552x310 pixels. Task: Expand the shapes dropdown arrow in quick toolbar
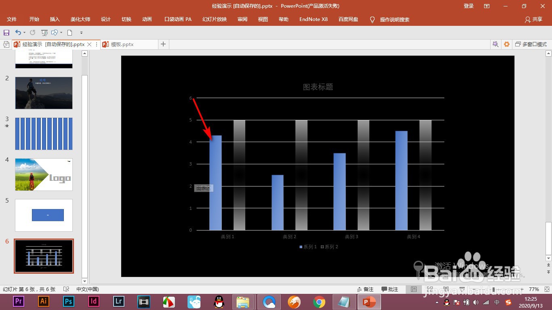tap(61, 33)
